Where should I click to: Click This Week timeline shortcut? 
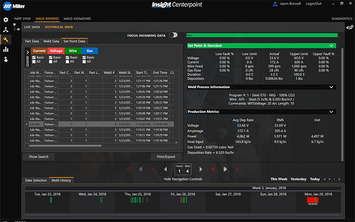[x=279, y=179]
